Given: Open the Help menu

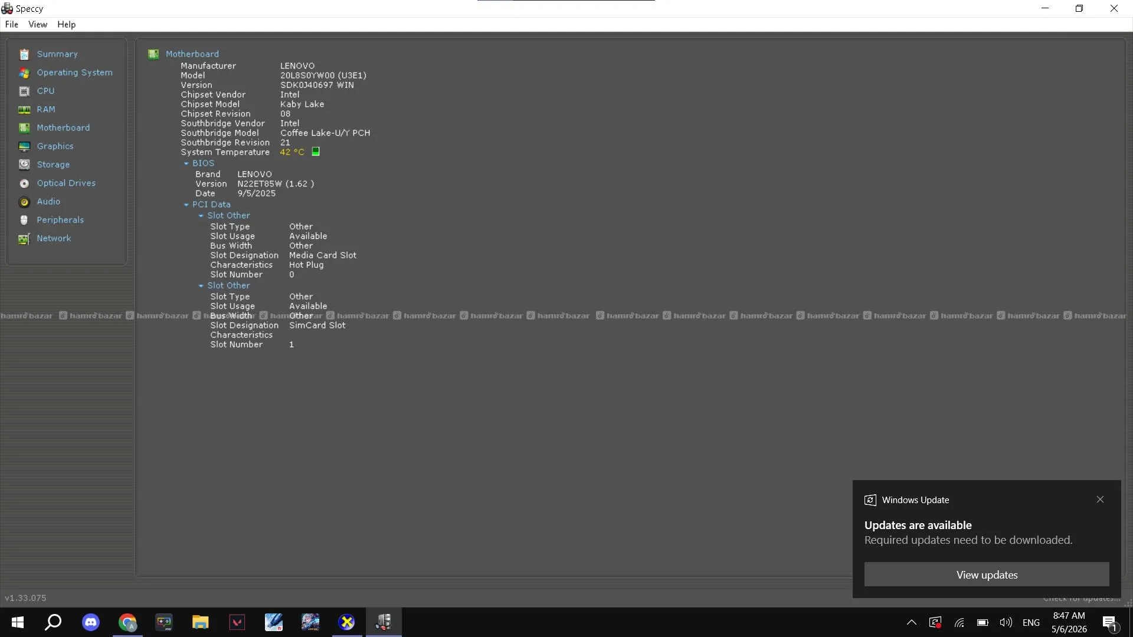Looking at the screenshot, I should click(66, 24).
